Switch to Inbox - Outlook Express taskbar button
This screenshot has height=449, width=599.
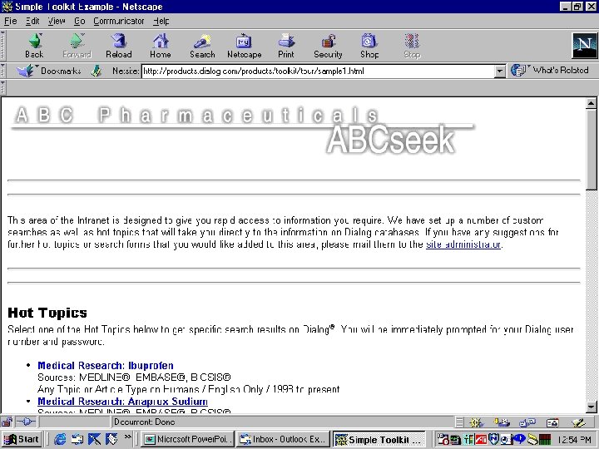(x=283, y=440)
